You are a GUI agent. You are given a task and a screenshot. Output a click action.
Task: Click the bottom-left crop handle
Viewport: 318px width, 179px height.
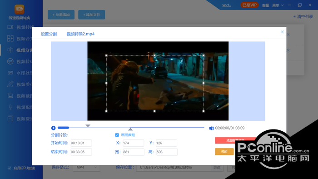[x=106, y=111]
